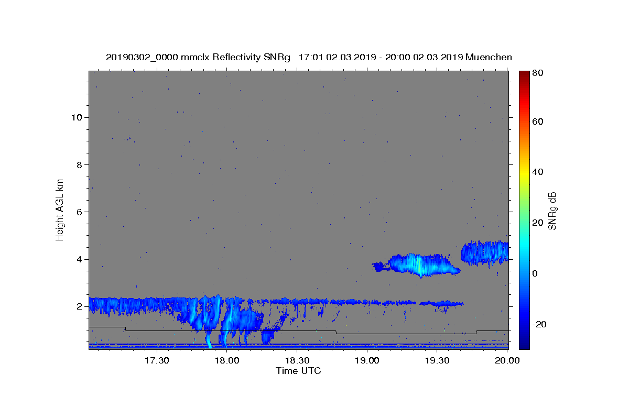The width and height of the screenshot is (629, 419).
Task: Click the 18:00 time tick label
Action: click(x=227, y=360)
